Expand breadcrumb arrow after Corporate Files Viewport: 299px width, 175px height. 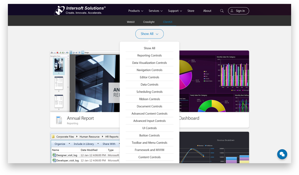coord(77,137)
